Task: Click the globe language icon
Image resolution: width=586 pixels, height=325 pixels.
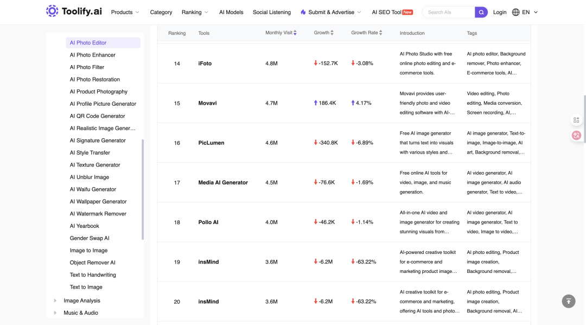Action: [x=516, y=12]
